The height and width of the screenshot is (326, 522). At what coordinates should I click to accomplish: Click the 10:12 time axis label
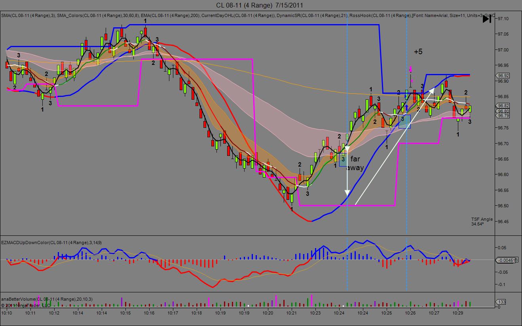[x=55, y=313]
